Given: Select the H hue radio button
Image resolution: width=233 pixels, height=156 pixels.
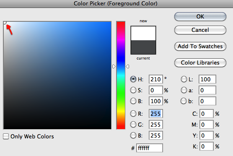Looking at the screenshot, I should pyautogui.click(x=133, y=79).
